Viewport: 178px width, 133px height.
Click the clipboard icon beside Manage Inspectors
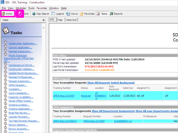[6, 80]
